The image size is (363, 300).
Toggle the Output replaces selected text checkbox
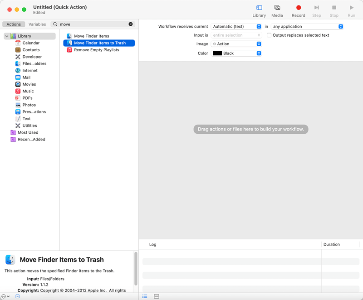pyautogui.click(x=269, y=34)
